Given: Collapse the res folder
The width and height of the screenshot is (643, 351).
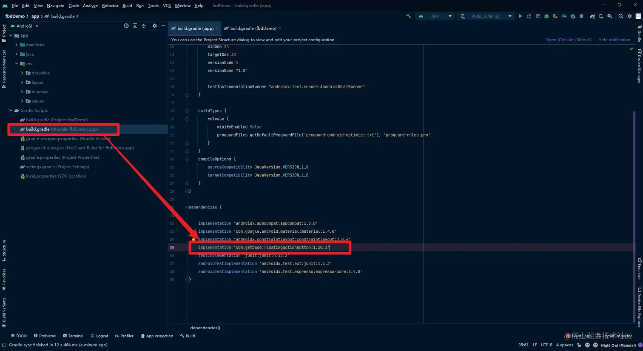Looking at the screenshot, I should [17, 63].
